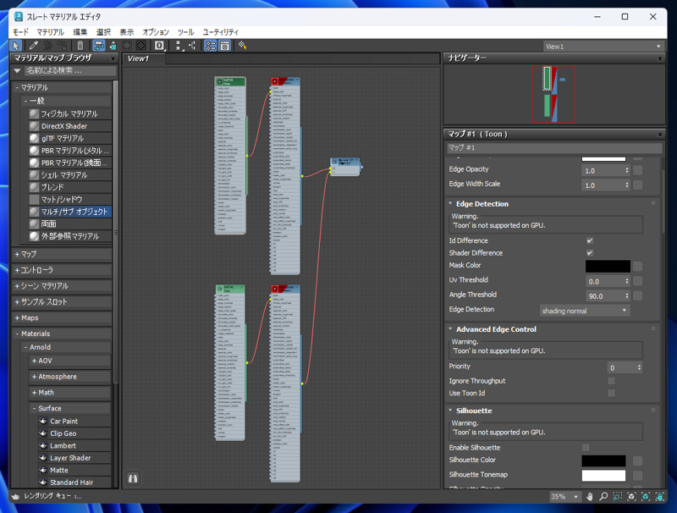Screen dimensions: 677x513
Task: Enable Ignore Throughput checkbox
Action: [x=611, y=381]
